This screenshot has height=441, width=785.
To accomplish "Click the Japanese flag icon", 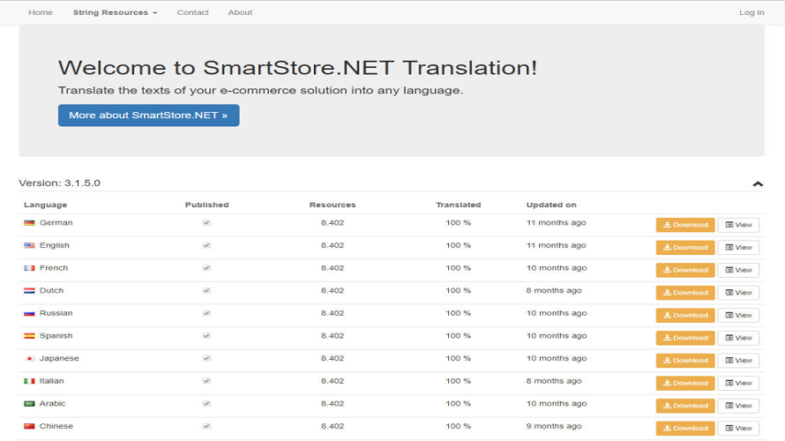I will [29, 358].
